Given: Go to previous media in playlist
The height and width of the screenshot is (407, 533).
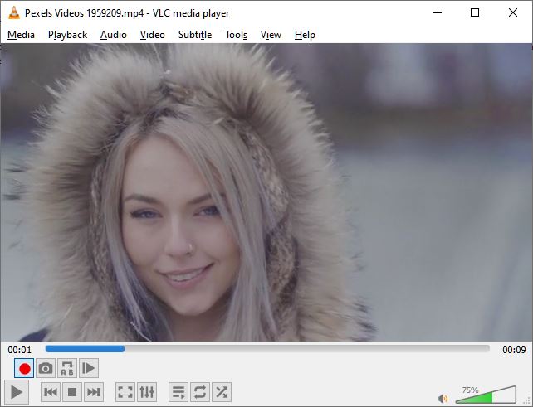Looking at the screenshot, I should [51, 392].
